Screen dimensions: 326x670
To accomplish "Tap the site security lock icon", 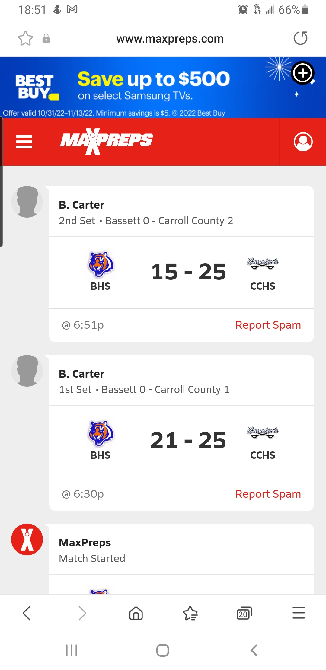I will coord(46,39).
